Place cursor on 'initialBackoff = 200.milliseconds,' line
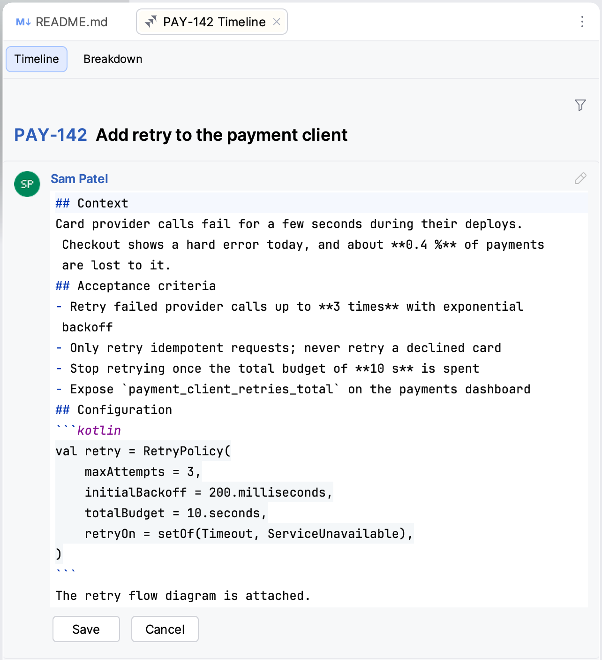This screenshot has height=660, width=602. (x=209, y=492)
